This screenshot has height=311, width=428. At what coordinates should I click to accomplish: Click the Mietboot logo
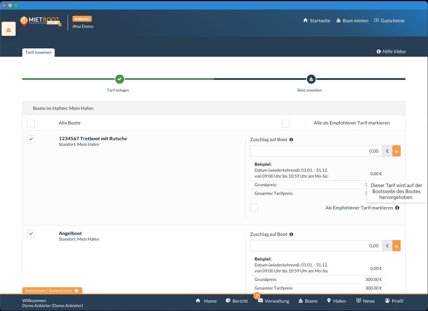pos(41,21)
